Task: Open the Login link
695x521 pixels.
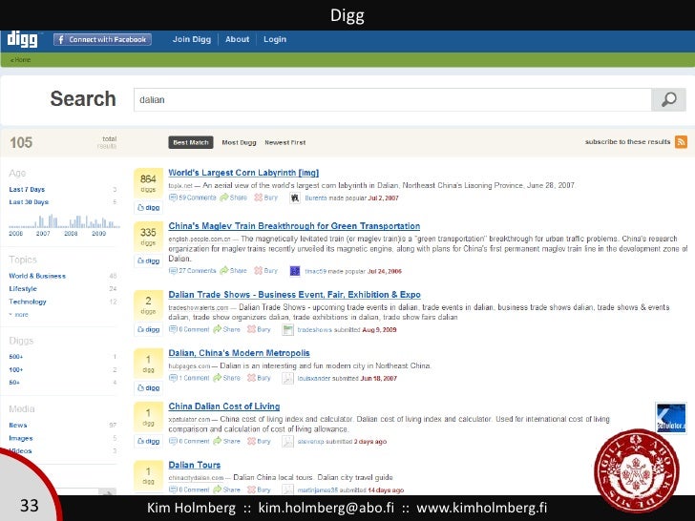Action: click(275, 39)
